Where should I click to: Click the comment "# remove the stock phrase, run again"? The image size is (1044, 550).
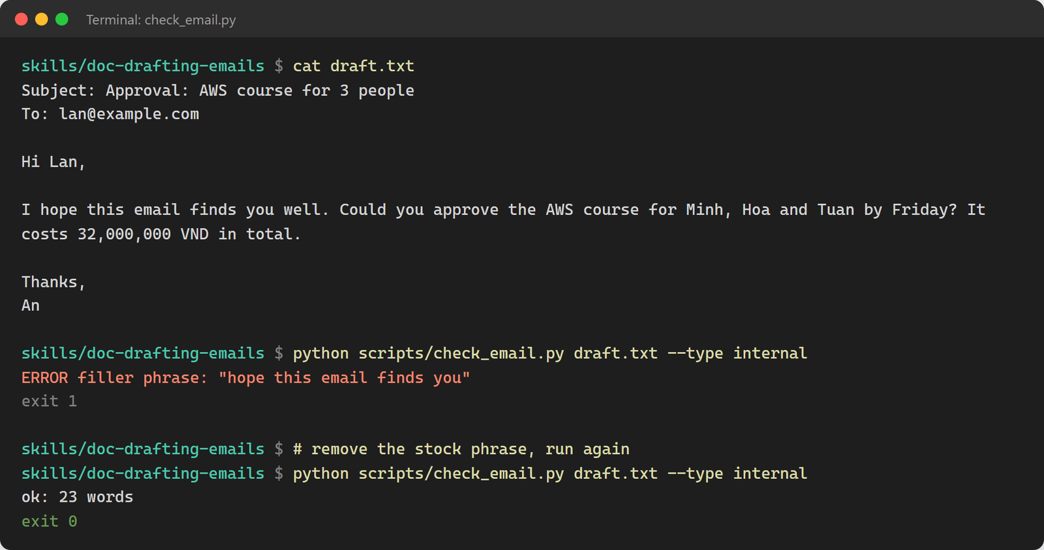[x=461, y=450]
